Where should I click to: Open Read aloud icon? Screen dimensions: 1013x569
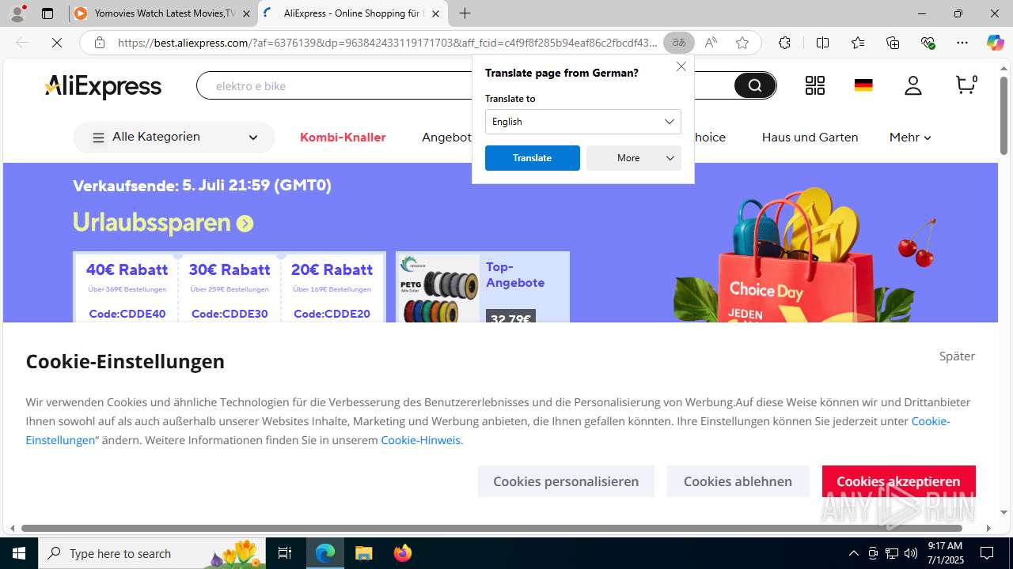click(x=711, y=43)
